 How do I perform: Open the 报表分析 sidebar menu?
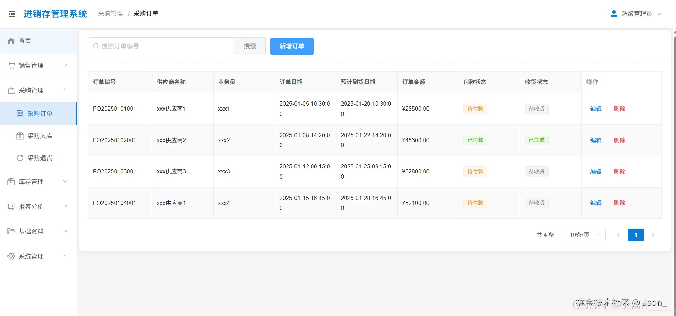tap(38, 206)
